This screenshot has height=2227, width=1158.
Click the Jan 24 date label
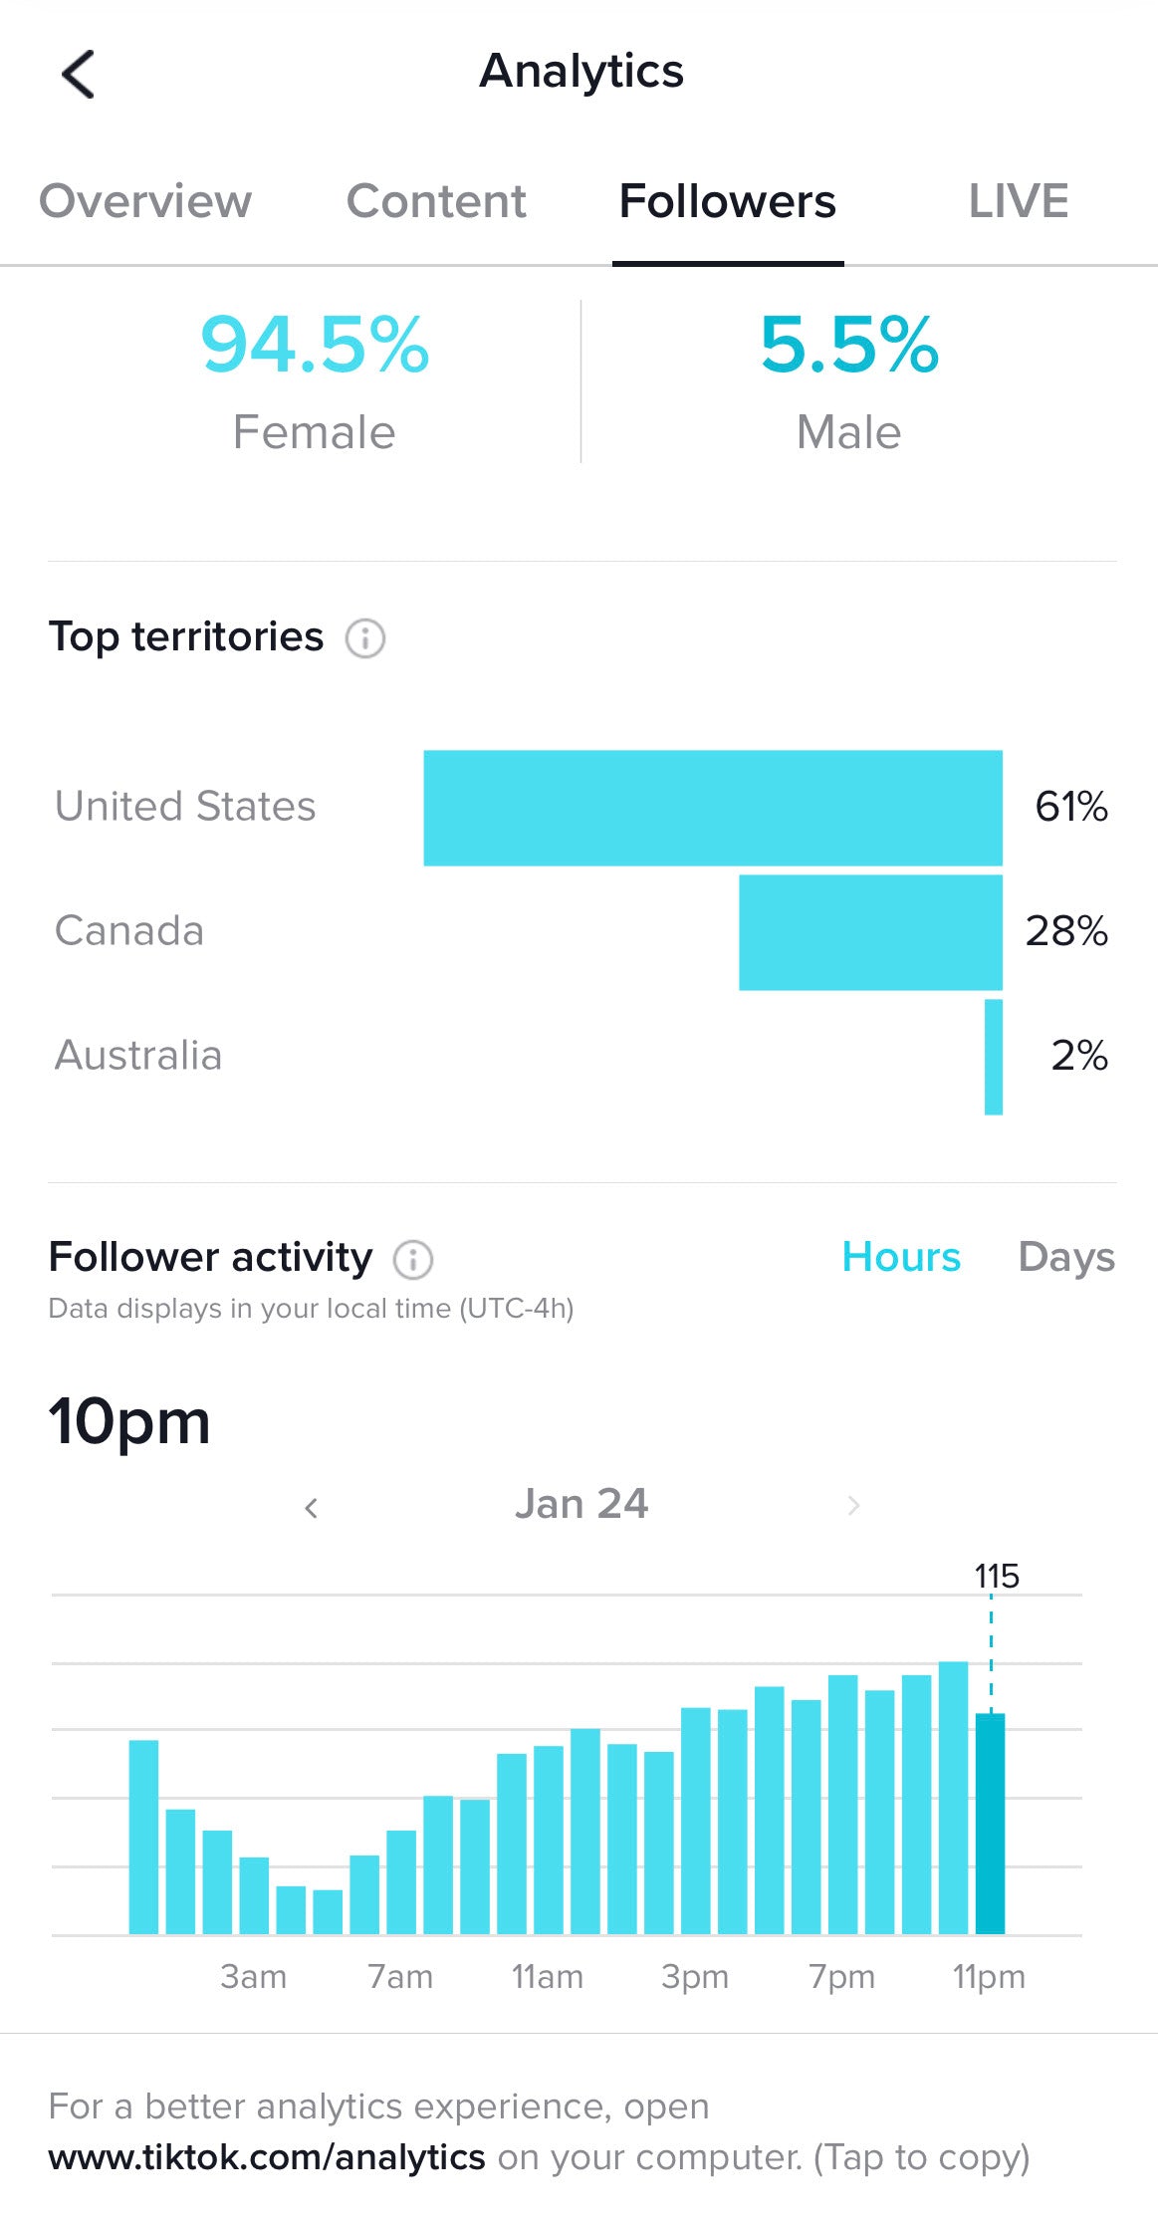click(x=581, y=1504)
